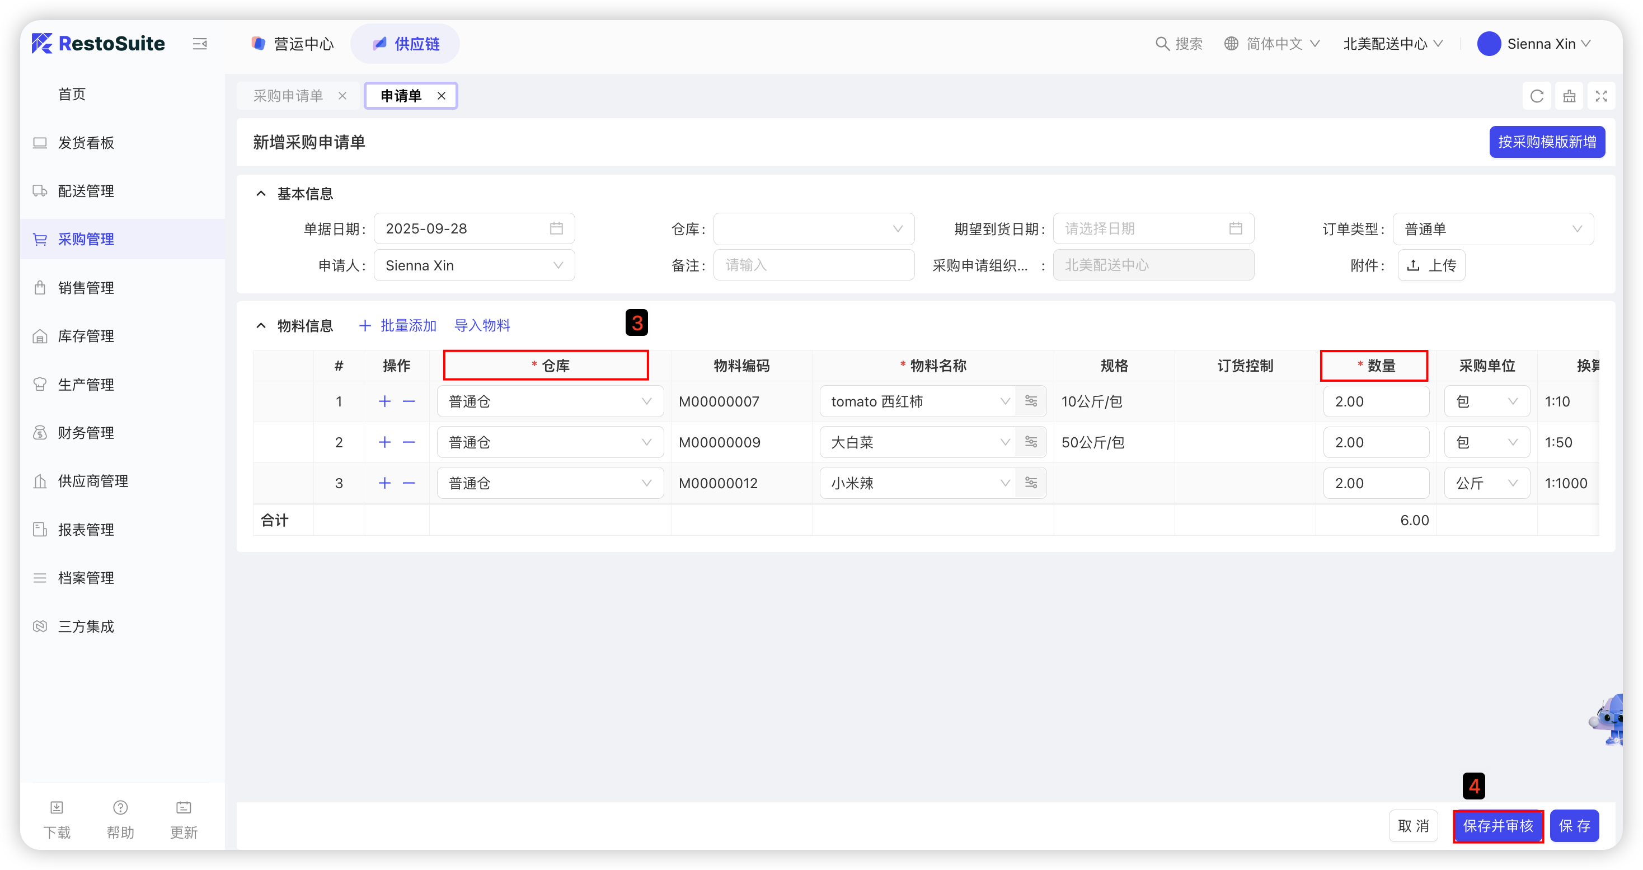Click the refresh icon at top right

(1537, 96)
